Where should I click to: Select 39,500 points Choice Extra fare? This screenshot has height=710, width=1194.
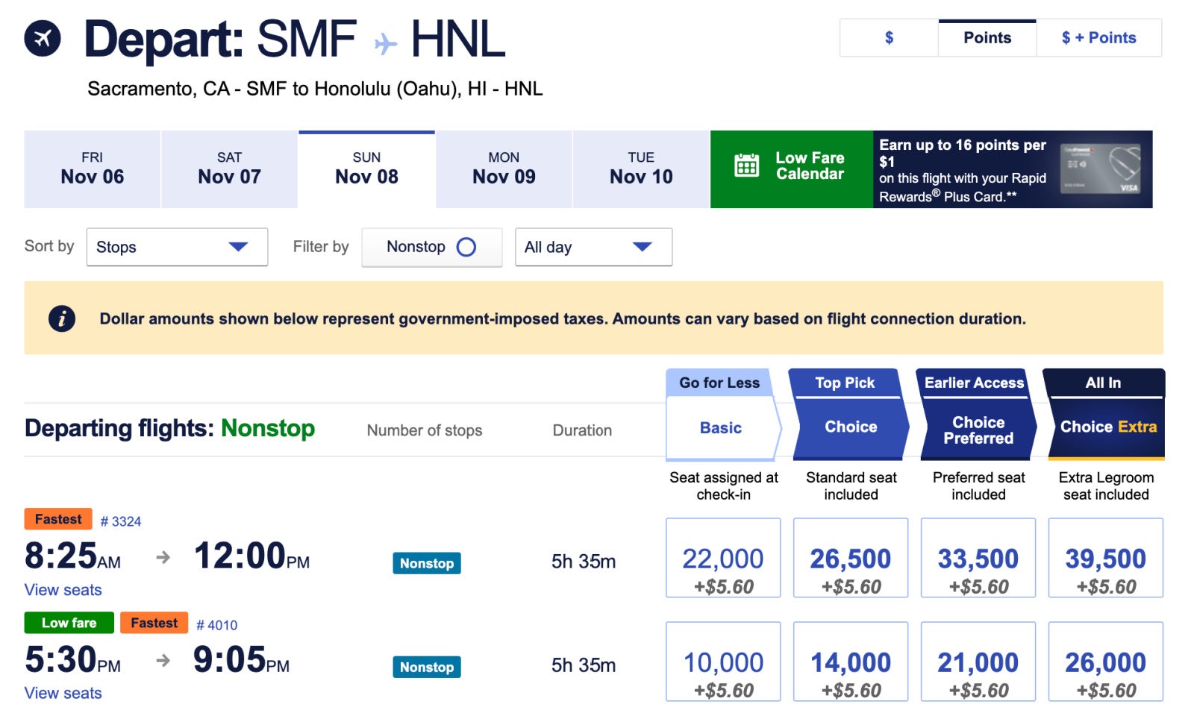(1106, 558)
